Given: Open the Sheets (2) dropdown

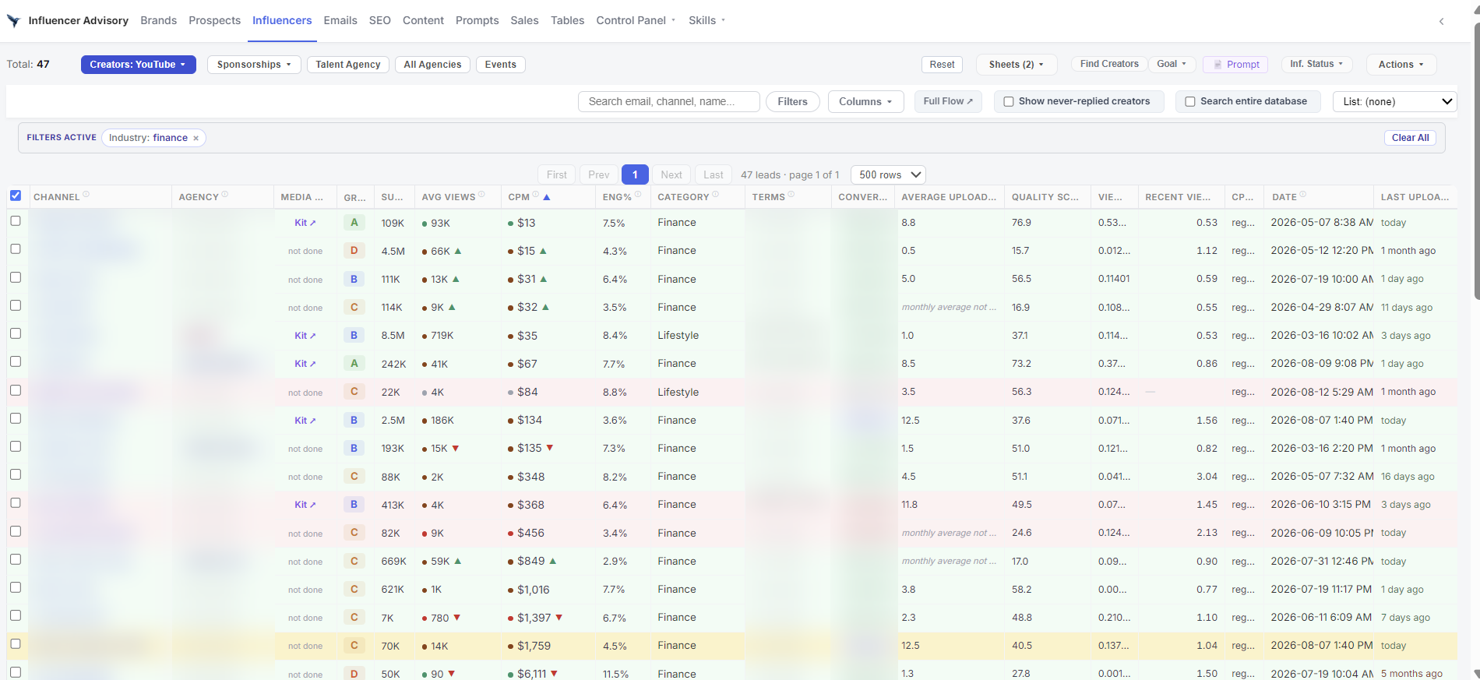Looking at the screenshot, I should pos(1017,65).
